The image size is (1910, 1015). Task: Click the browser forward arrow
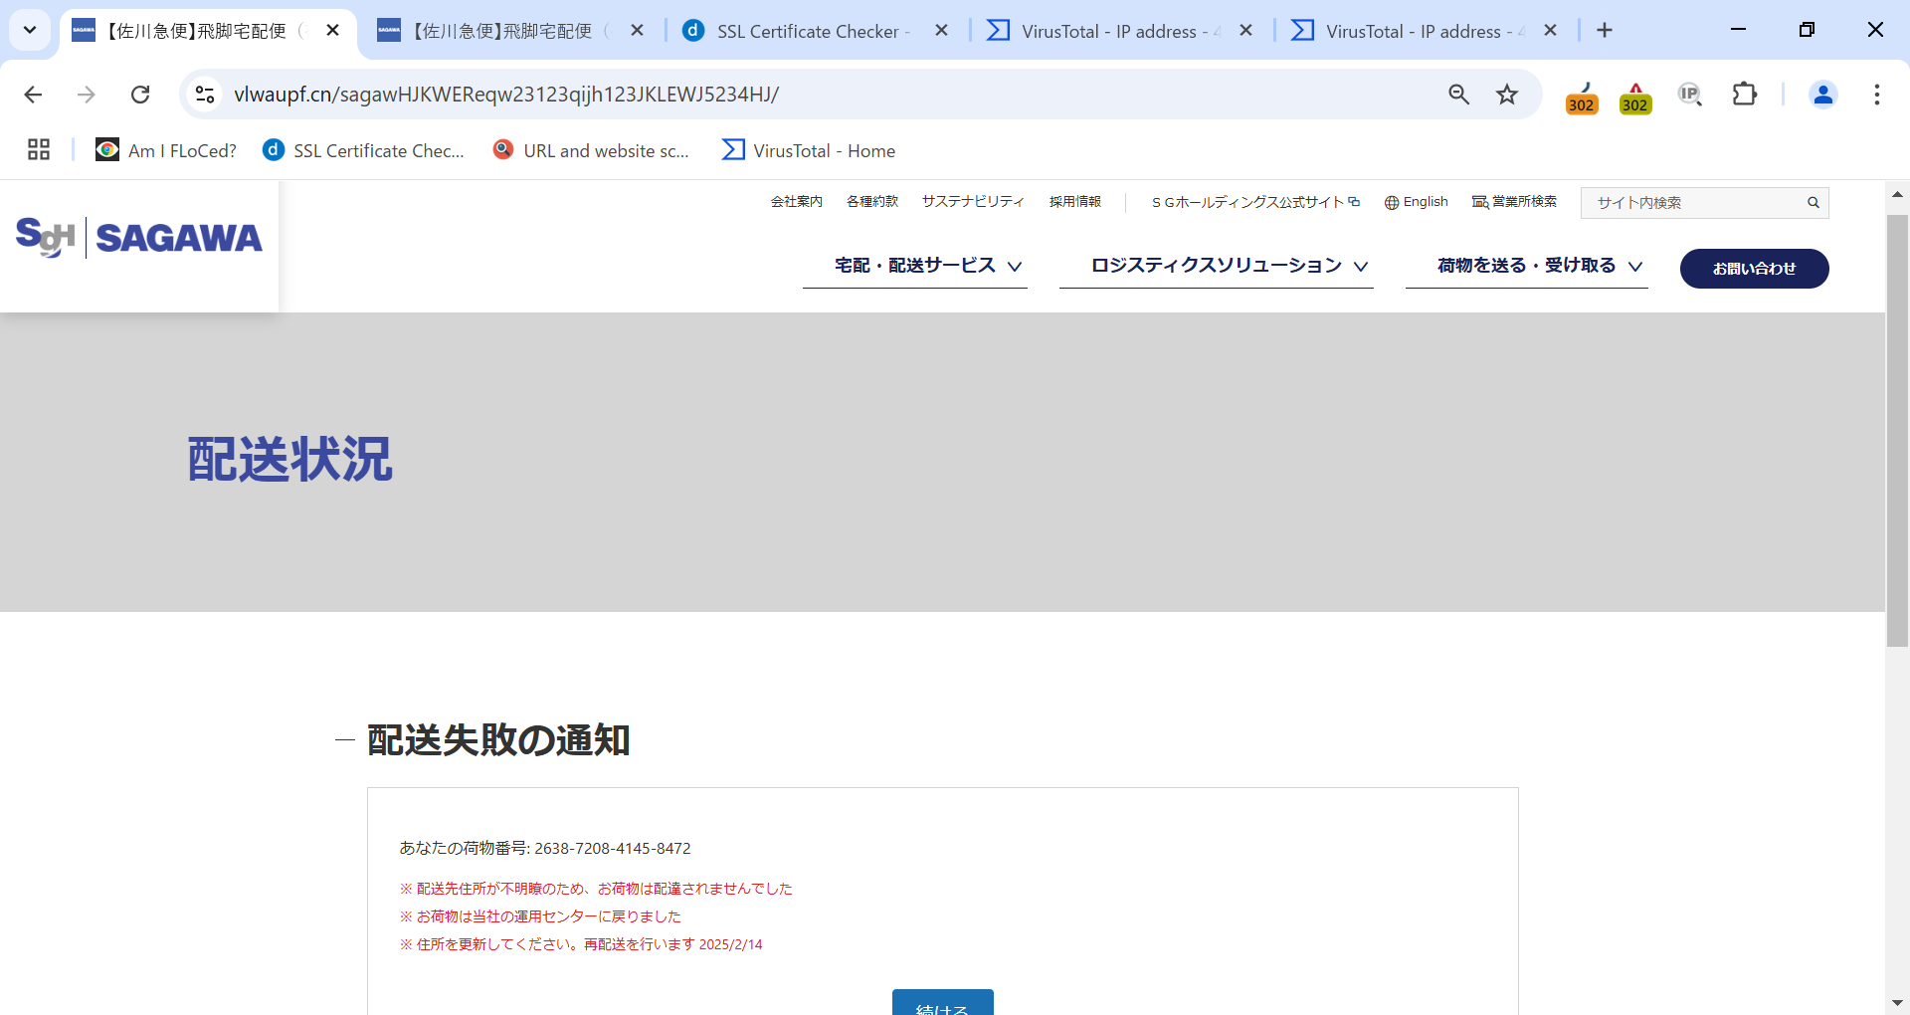click(87, 95)
